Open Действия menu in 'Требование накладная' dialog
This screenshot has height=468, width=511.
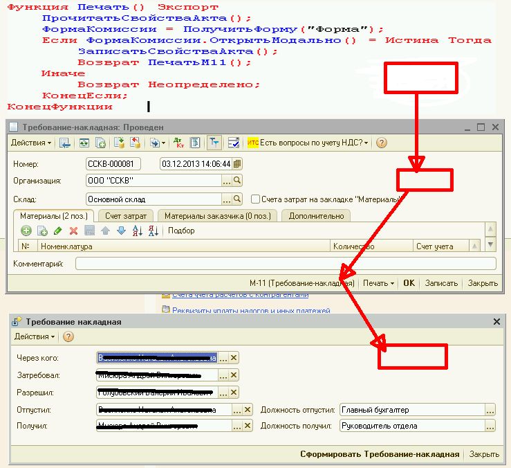(35, 336)
